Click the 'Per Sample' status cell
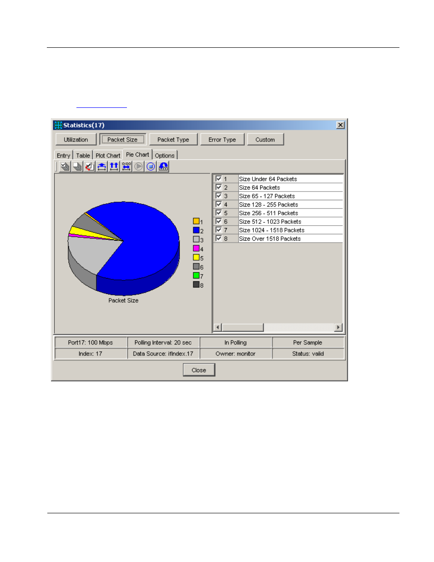434x562 pixels. (308, 343)
